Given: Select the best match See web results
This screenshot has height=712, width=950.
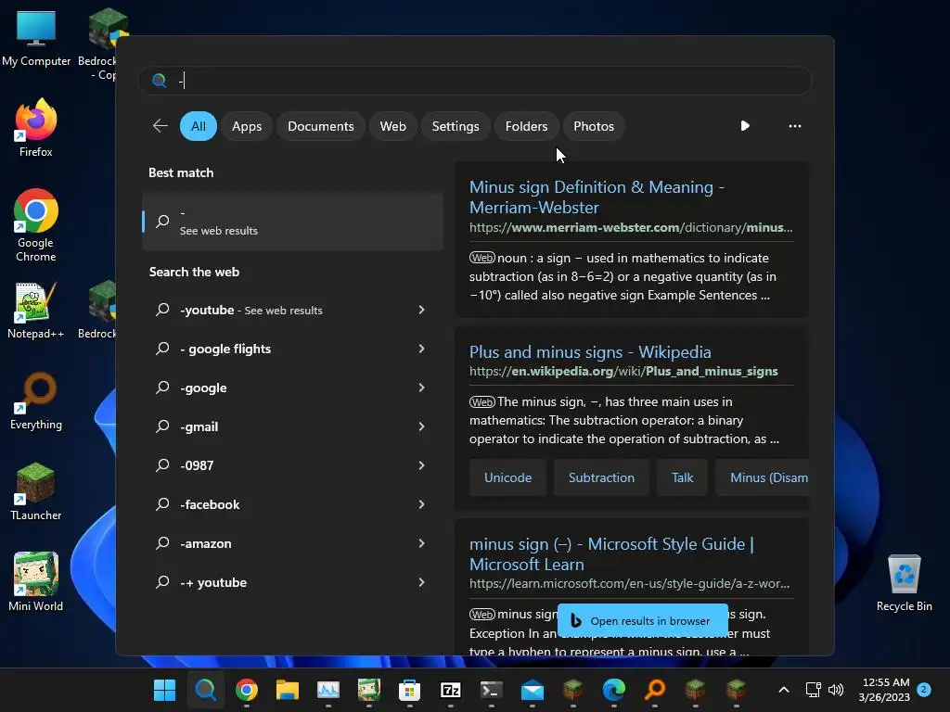Looking at the screenshot, I should (x=292, y=222).
